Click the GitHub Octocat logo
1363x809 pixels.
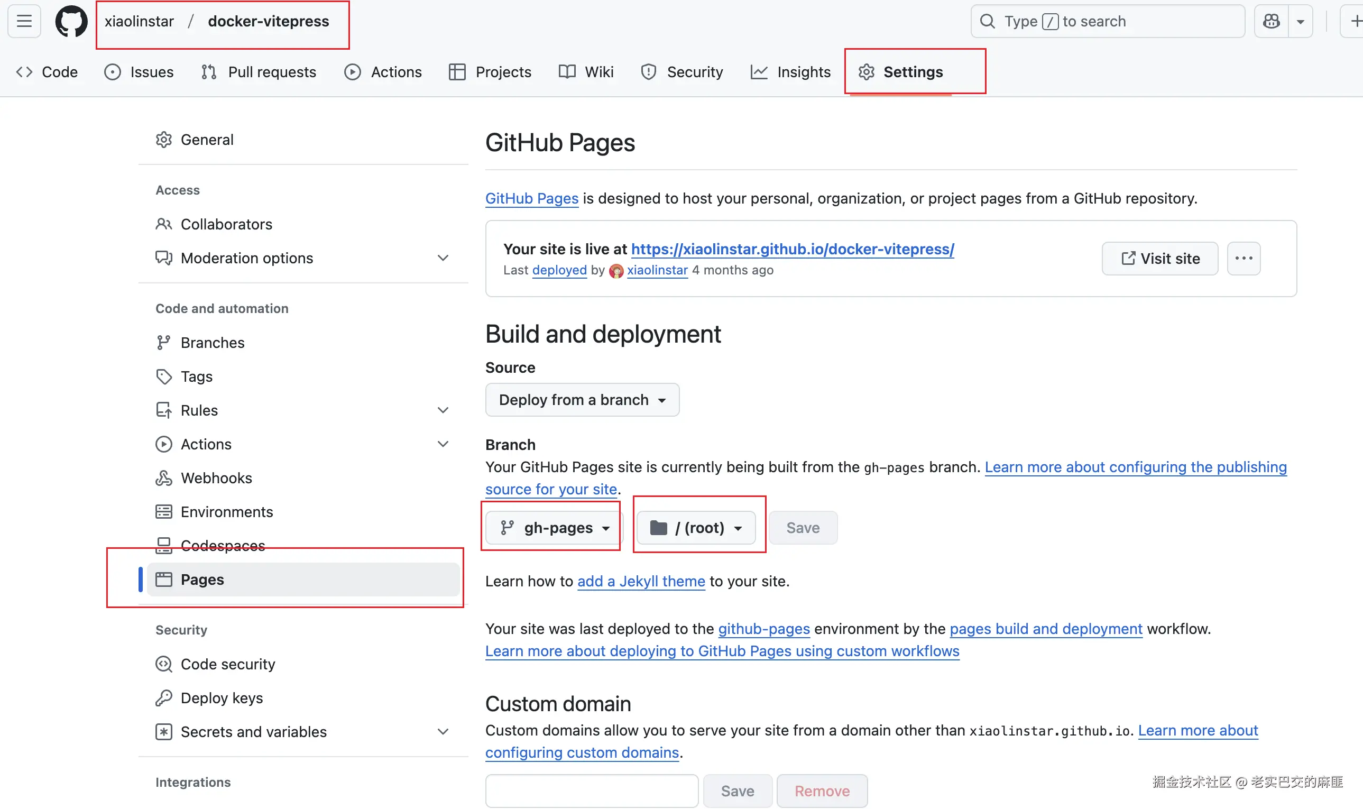(x=71, y=22)
